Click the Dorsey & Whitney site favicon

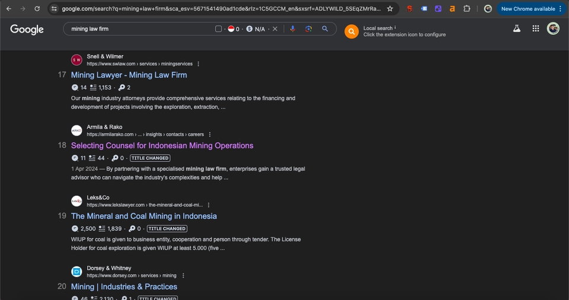click(76, 272)
